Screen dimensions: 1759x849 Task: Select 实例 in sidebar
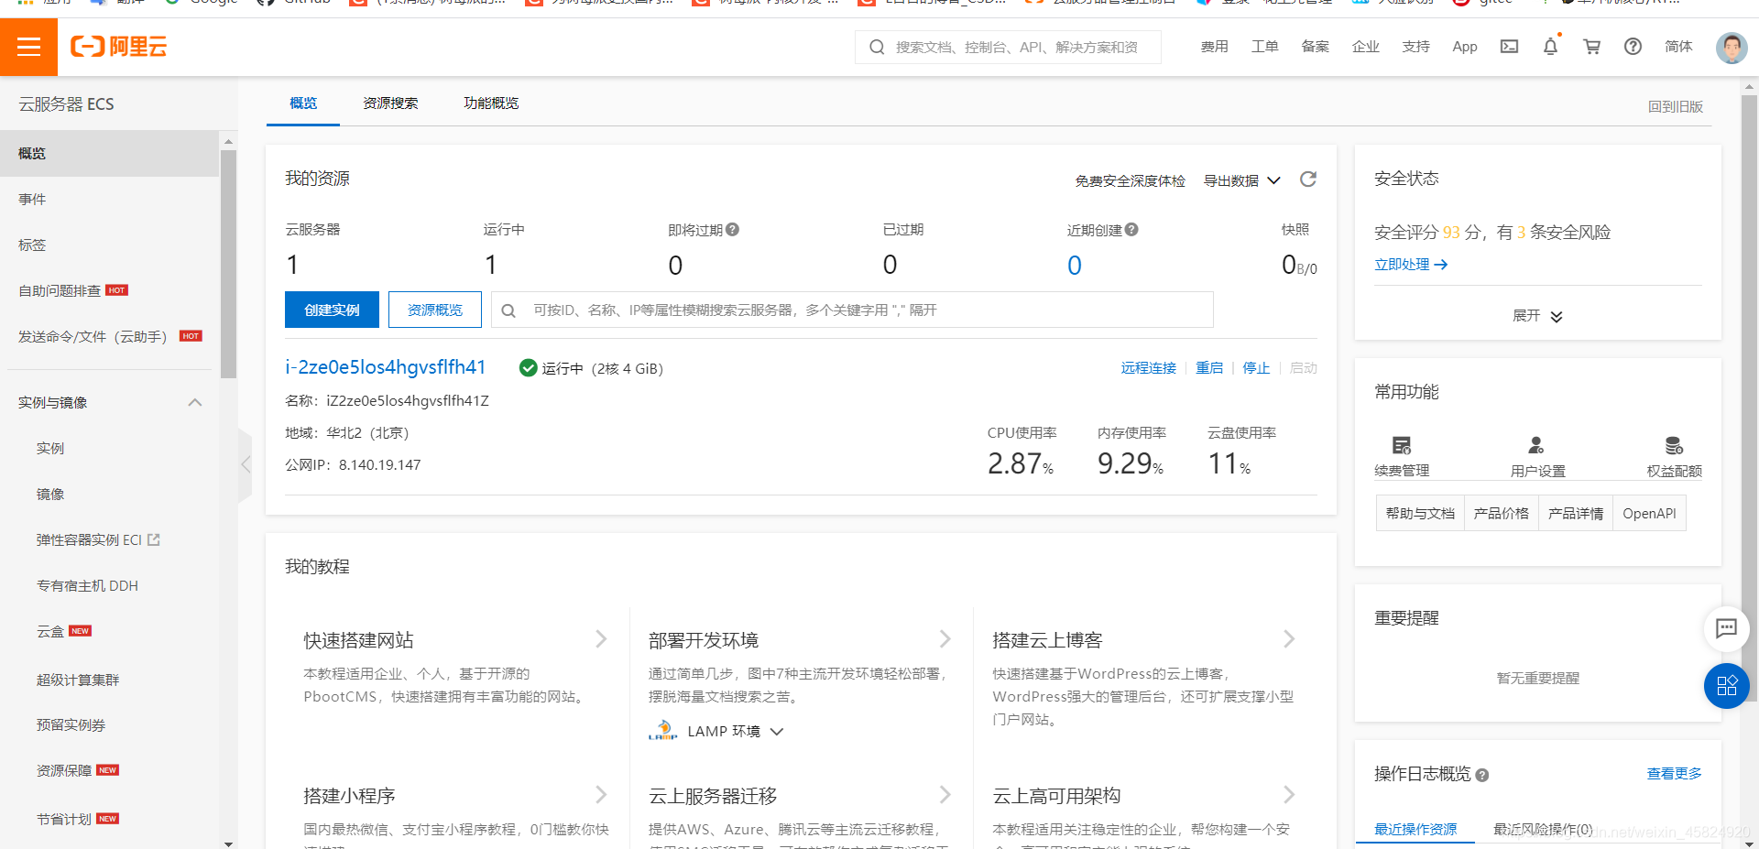pos(50,449)
